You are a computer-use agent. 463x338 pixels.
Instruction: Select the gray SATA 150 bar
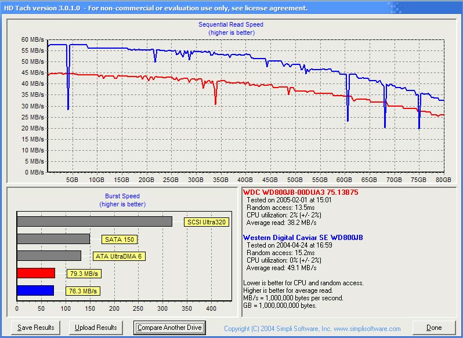point(53,239)
